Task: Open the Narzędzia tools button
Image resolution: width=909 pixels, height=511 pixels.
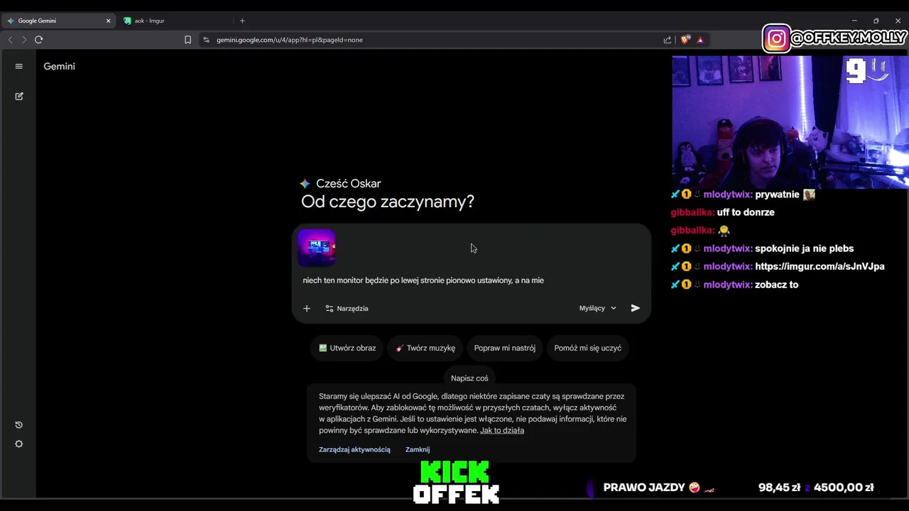Action: (347, 308)
